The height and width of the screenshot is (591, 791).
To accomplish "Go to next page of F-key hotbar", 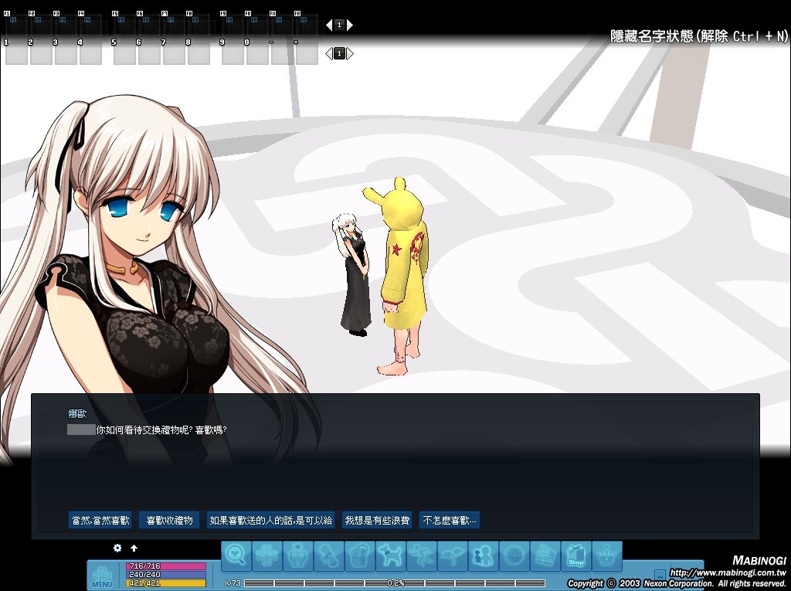I will click(x=350, y=25).
